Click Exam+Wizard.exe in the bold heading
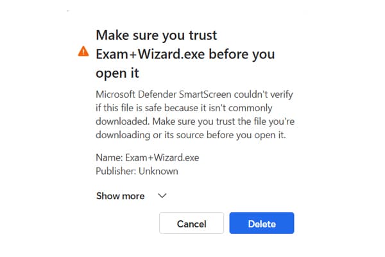This screenshot has width=385, height=257. [x=150, y=54]
